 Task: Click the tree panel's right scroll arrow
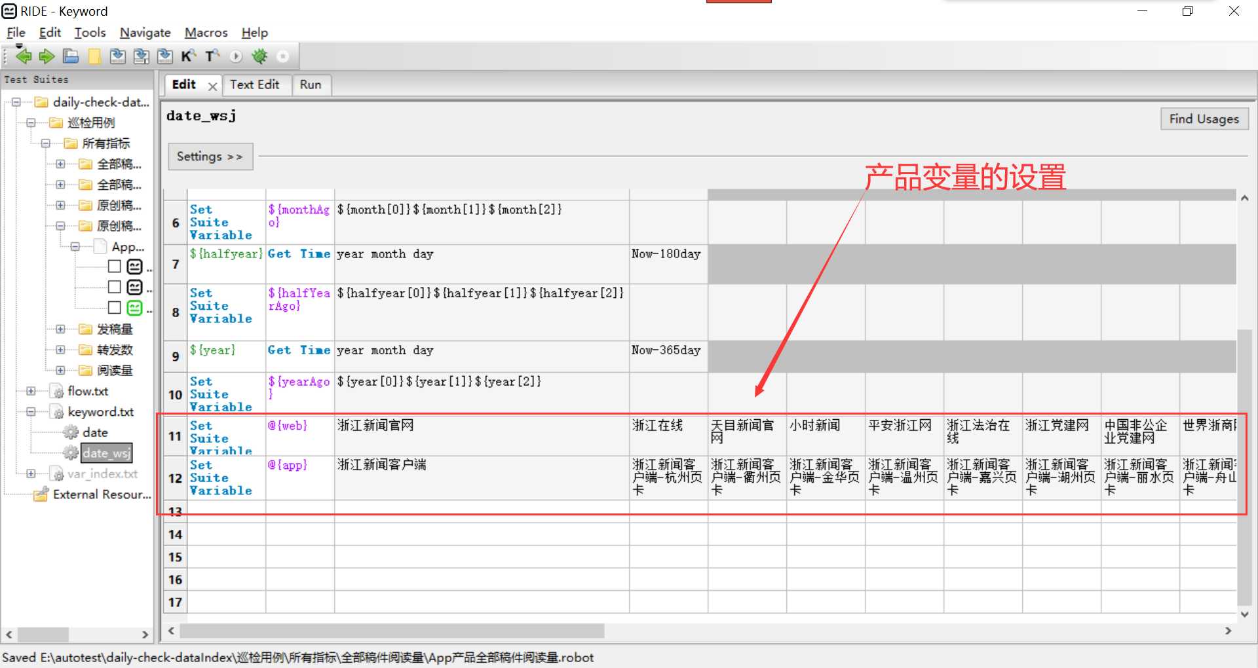(145, 635)
